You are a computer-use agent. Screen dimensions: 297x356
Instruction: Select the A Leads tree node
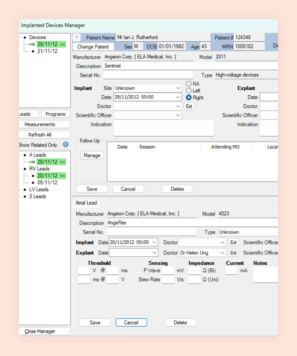pos(38,155)
